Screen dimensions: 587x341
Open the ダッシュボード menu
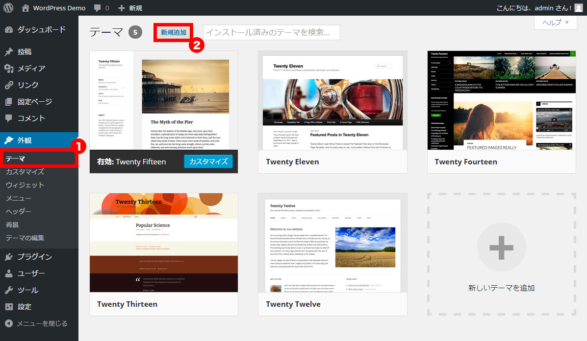[39, 29]
